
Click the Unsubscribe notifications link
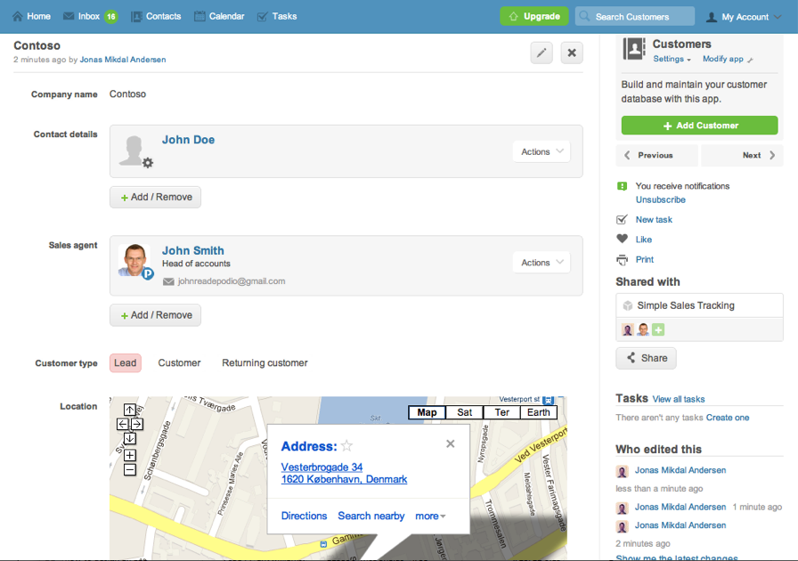coord(660,199)
